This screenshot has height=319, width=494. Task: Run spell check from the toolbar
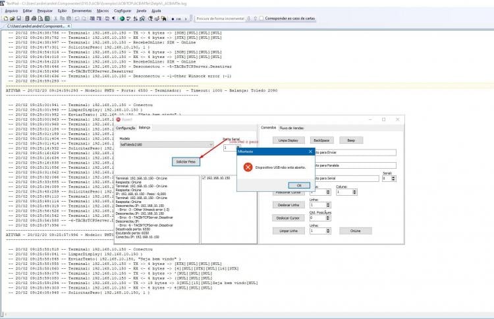[x=128, y=18]
